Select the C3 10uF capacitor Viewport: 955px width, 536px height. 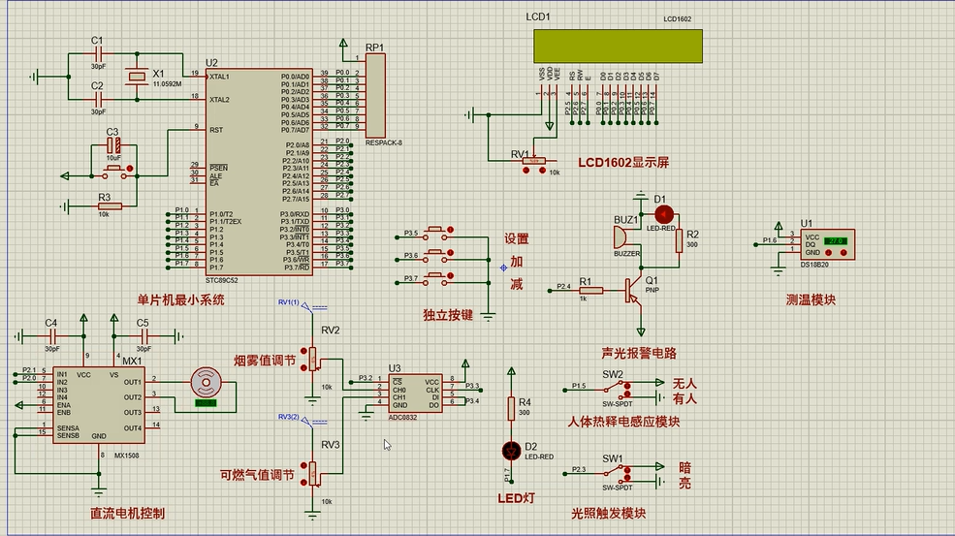[114, 146]
